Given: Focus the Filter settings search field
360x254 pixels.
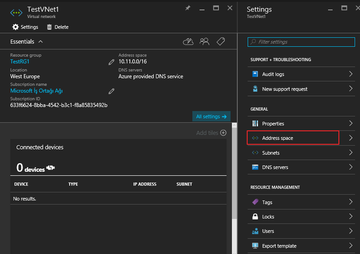Looking at the screenshot, I should point(301,42).
